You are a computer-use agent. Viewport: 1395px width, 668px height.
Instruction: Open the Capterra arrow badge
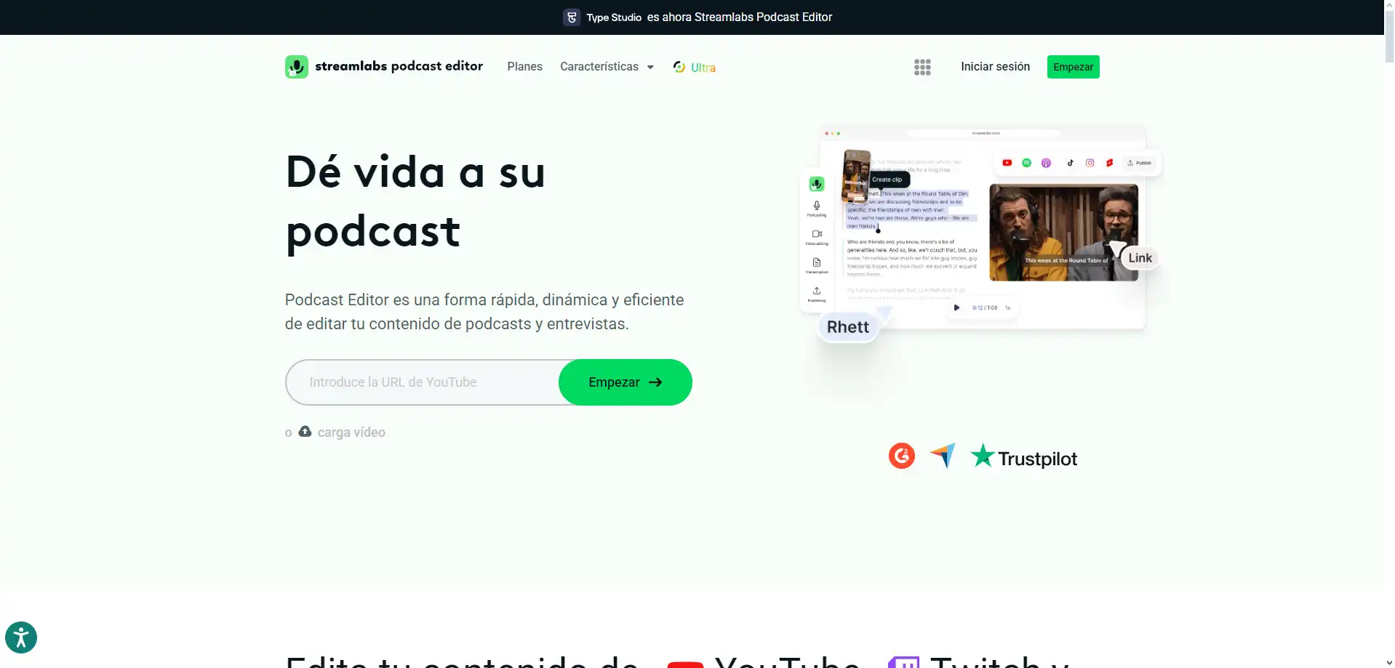click(x=943, y=456)
